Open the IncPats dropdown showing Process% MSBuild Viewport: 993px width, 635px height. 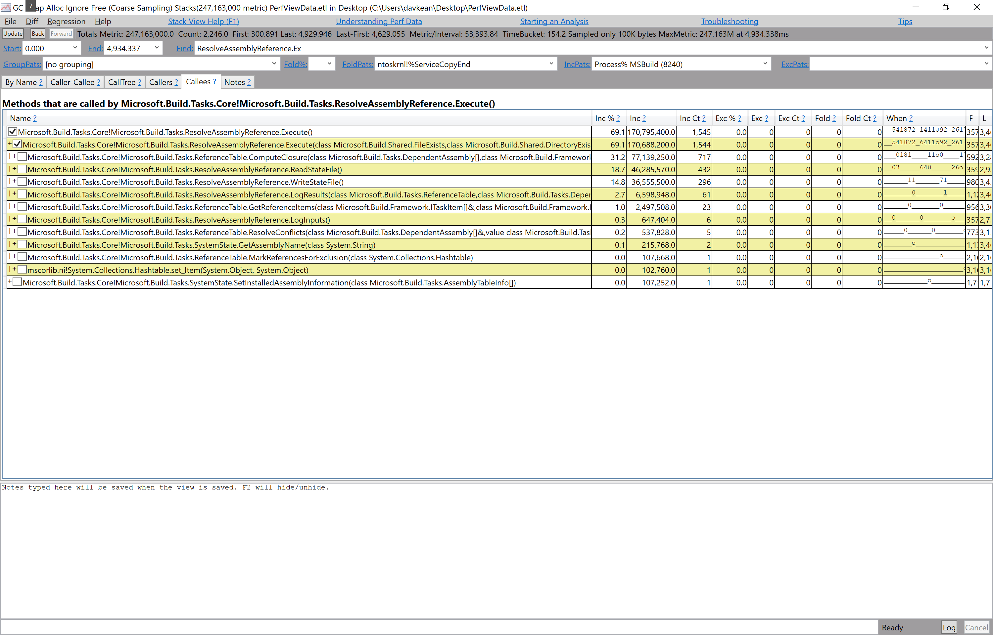click(x=765, y=63)
